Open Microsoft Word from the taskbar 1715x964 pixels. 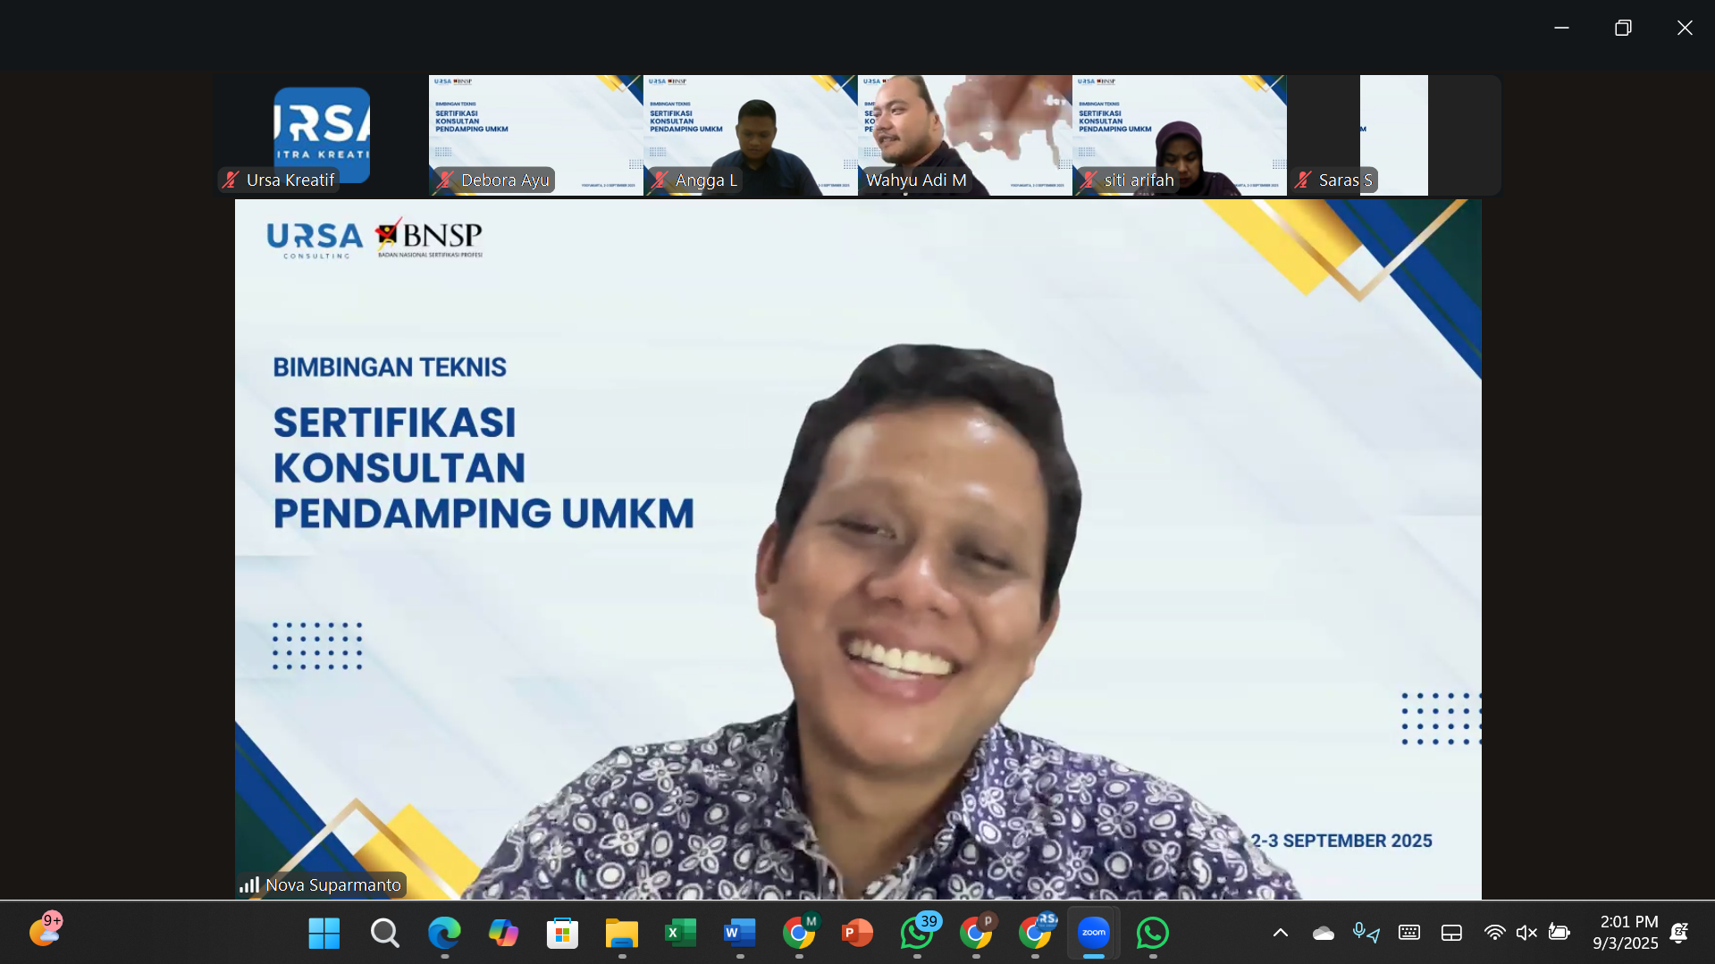[x=739, y=933]
